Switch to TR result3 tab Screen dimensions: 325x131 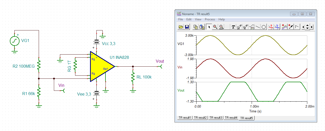[215, 118]
